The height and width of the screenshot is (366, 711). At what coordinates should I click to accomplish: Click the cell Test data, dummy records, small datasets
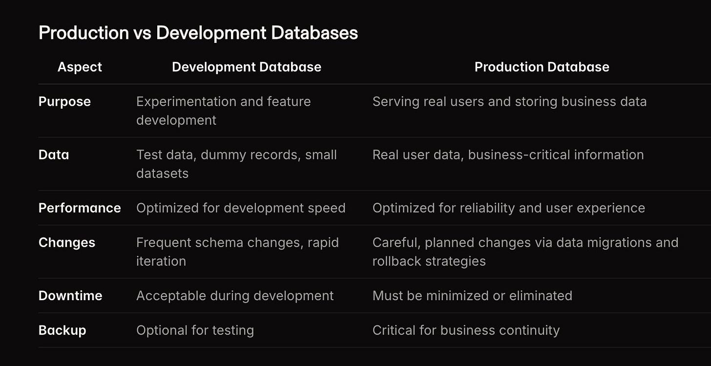coord(236,164)
